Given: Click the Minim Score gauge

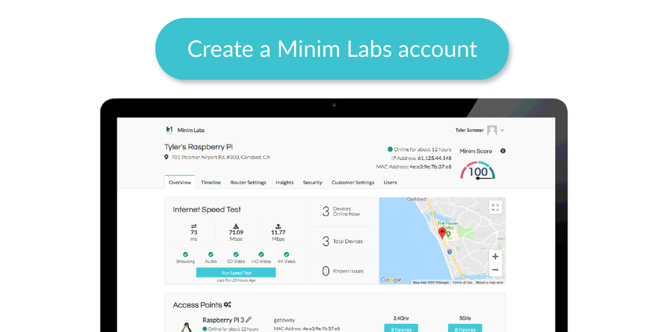Looking at the screenshot, I should point(478,170).
